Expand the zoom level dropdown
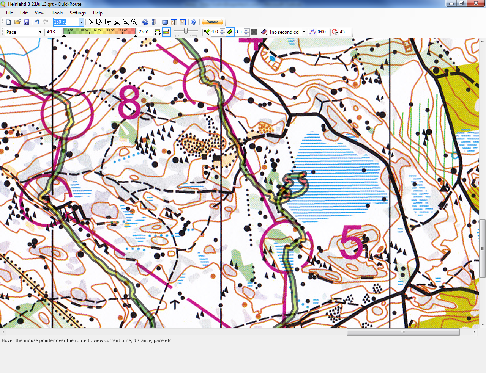The height and width of the screenshot is (373, 486). click(81, 22)
